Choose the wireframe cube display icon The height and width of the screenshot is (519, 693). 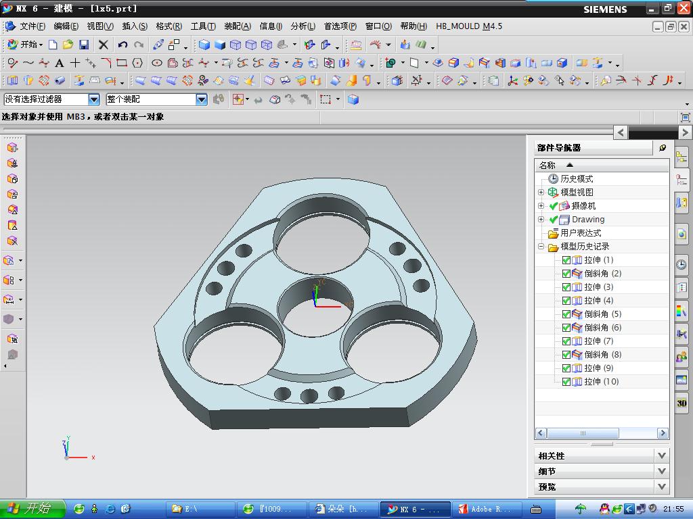(236, 45)
